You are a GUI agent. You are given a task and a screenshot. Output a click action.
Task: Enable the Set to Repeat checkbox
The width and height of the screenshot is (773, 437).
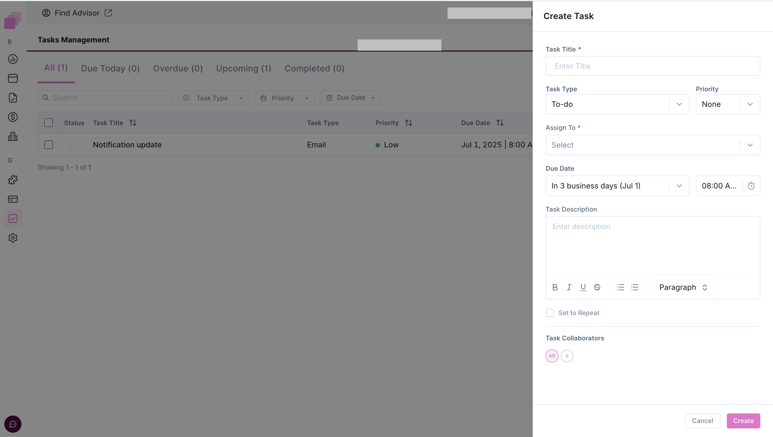550,313
